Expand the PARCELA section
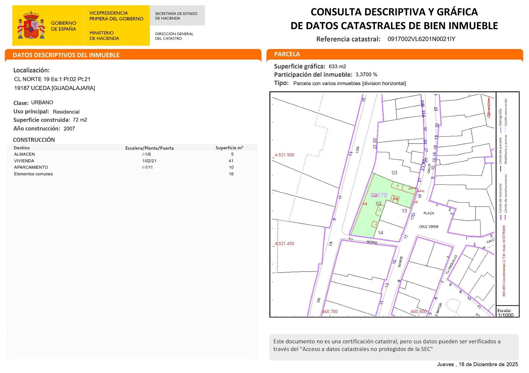The height and width of the screenshot is (373, 529). [x=287, y=54]
